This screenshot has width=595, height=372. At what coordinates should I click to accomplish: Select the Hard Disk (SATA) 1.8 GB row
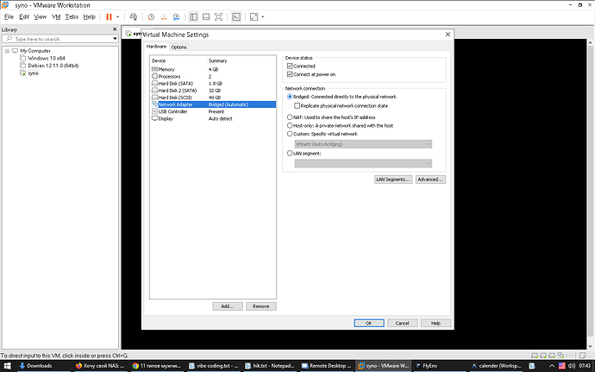point(213,83)
